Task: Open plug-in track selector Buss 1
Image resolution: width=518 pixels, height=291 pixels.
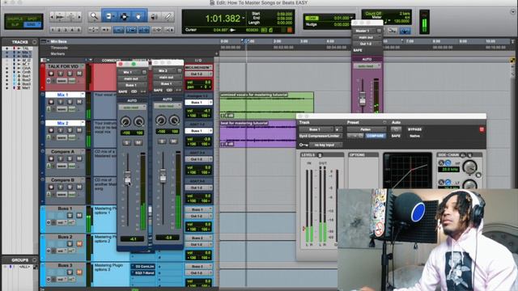Action: click(316, 129)
